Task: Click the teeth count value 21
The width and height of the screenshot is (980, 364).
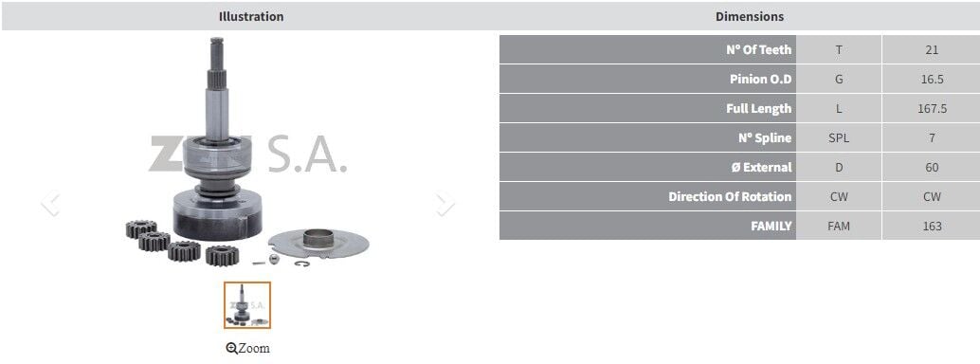Action: 932,49
